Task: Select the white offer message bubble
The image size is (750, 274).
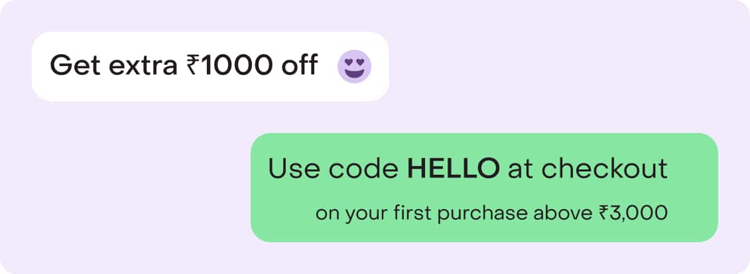Action: click(x=210, y=66)
